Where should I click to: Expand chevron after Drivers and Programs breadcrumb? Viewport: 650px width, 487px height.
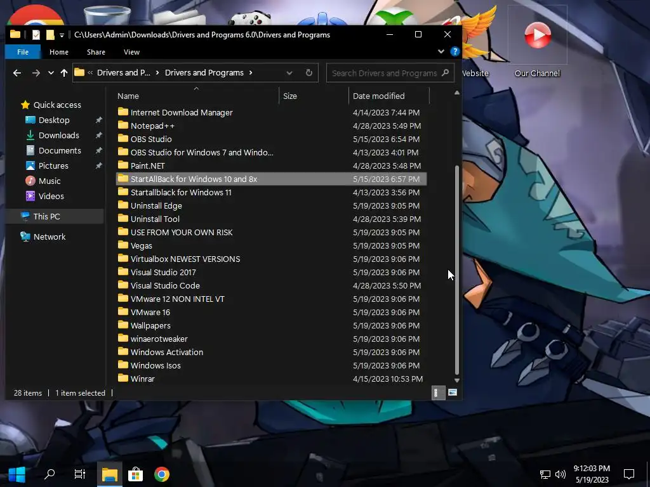250,73
